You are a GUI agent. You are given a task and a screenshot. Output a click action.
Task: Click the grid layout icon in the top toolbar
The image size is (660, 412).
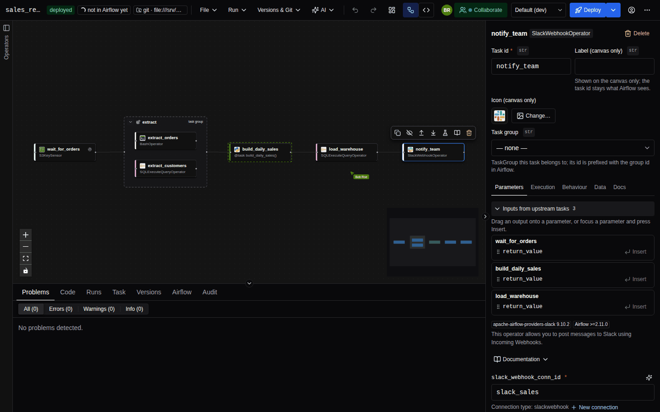tap(392, 10)
